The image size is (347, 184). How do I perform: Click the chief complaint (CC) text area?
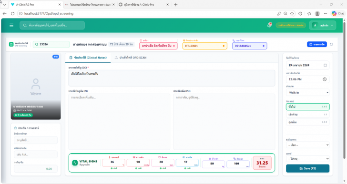tap(172, 78)
